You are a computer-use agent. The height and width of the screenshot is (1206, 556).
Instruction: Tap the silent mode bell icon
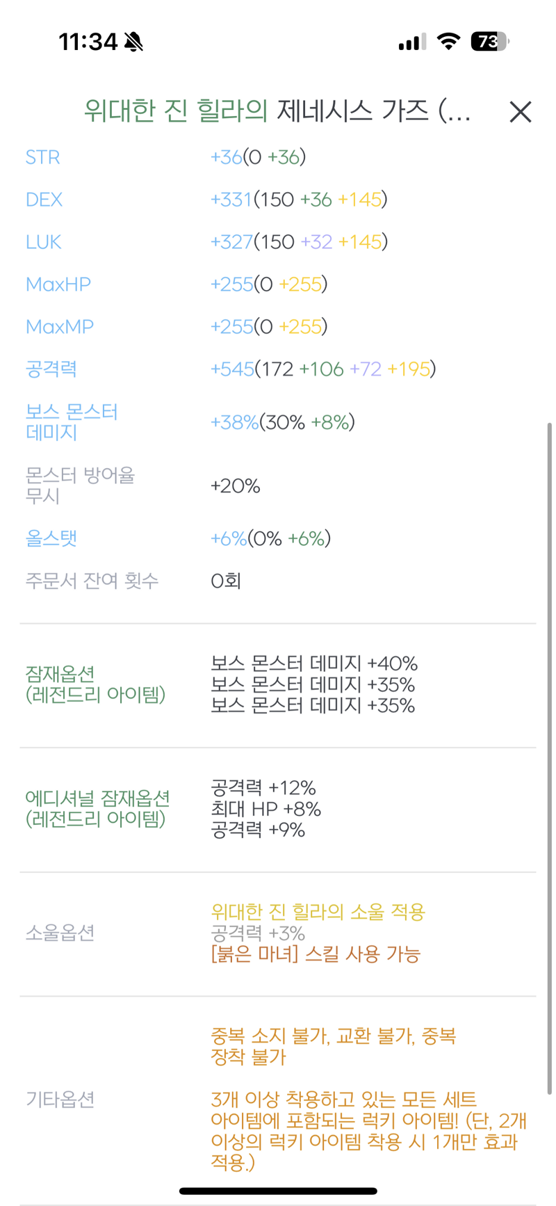[133, 42]
